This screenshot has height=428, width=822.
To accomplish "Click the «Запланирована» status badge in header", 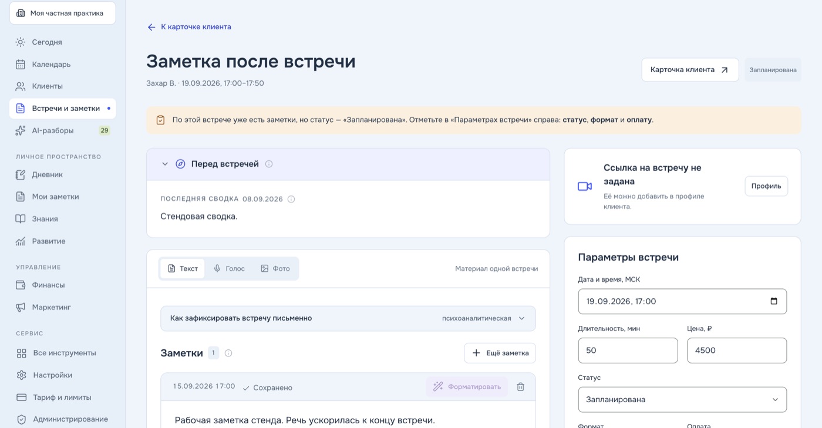I will pos(773,70).
